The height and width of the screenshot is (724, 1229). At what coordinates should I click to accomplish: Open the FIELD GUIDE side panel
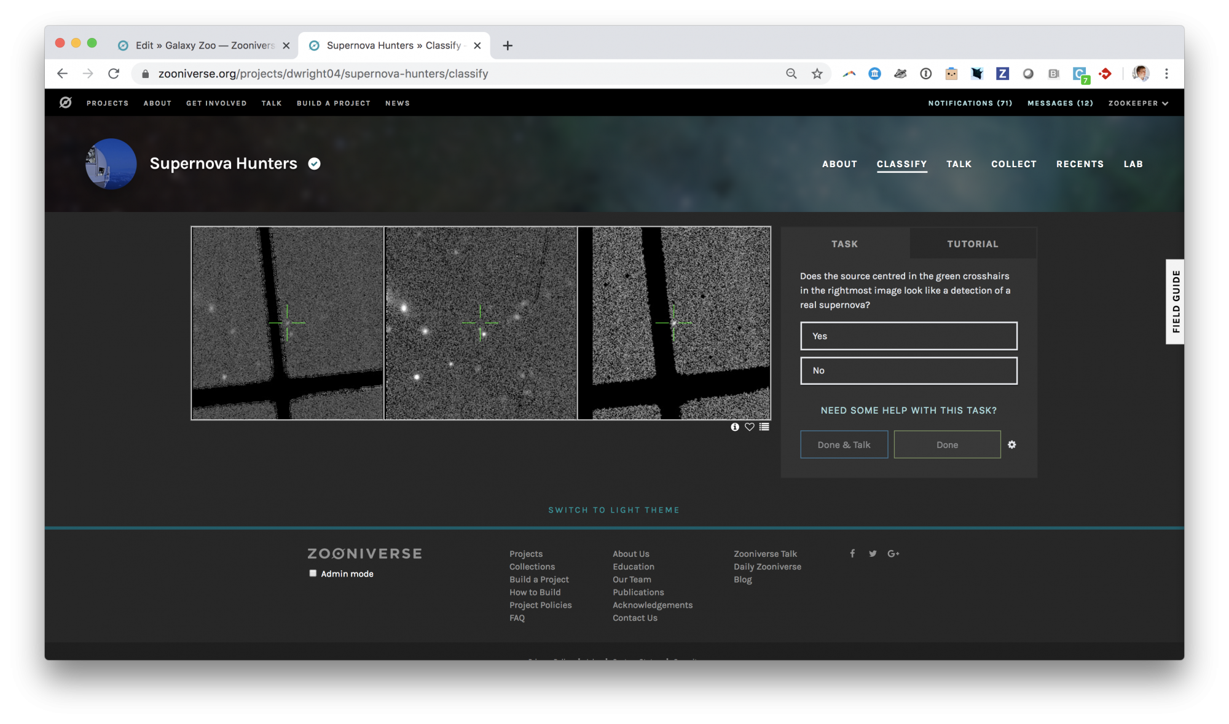point(1176,301)
